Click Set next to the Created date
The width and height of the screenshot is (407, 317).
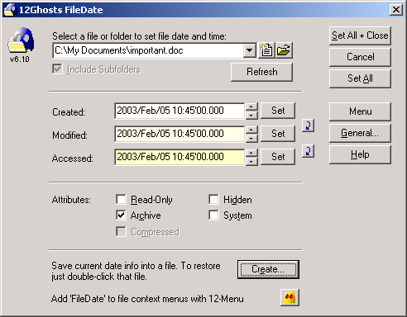click(x=278, y=111)
